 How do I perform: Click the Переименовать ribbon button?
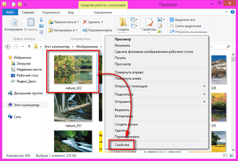(x=97, y=30)
